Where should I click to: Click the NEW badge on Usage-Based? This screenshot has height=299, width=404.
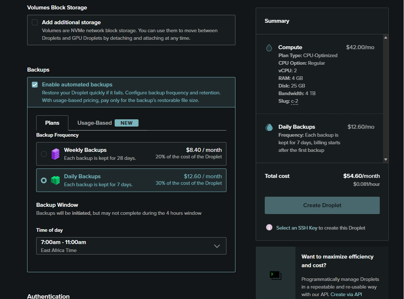127,123
